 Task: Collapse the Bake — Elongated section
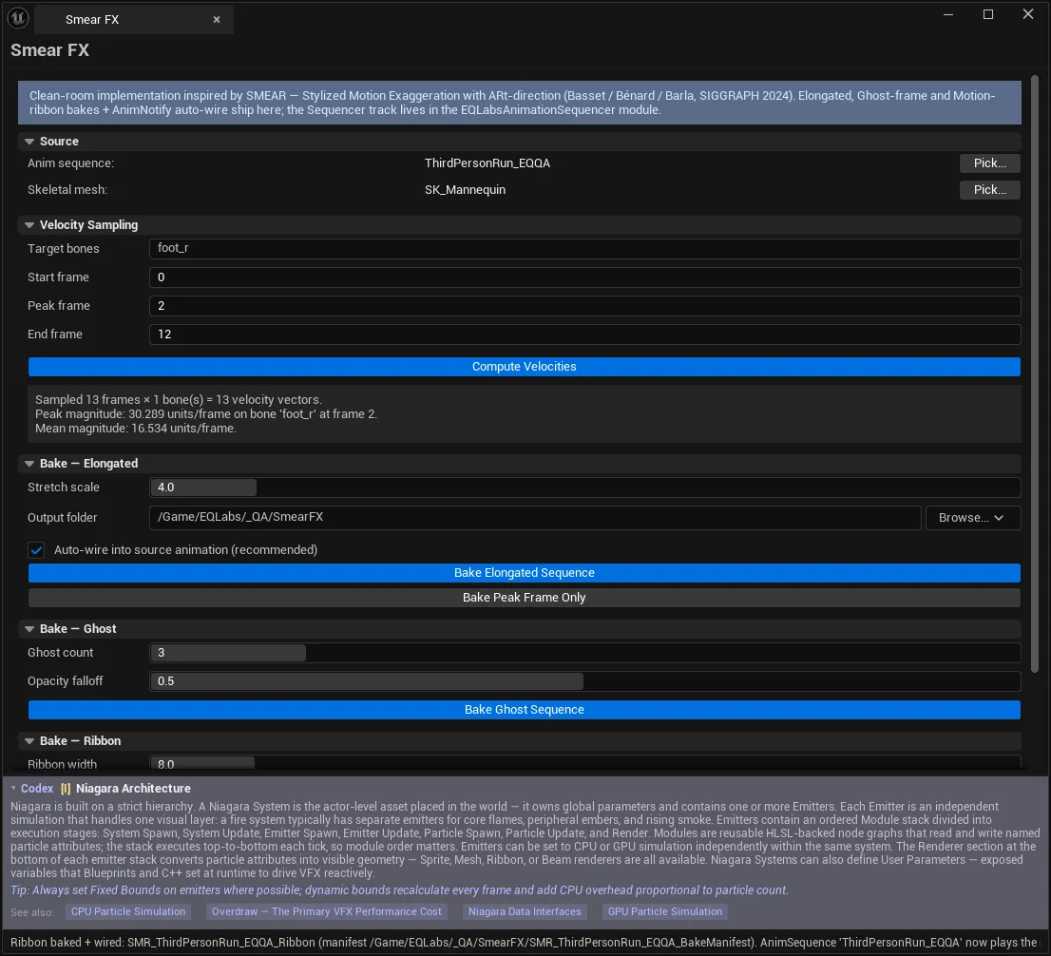coord(29,464)
